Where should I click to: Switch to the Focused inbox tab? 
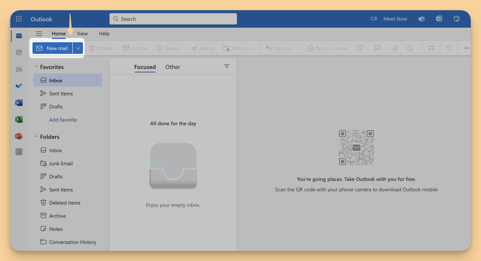click(145, 67)
